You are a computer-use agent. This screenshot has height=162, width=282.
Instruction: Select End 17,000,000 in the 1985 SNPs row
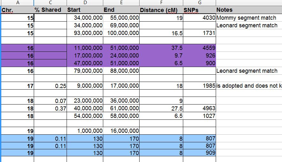tap(121, 86)
